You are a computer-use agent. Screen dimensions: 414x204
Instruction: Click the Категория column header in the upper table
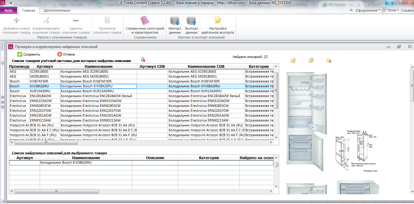[259, 66]
